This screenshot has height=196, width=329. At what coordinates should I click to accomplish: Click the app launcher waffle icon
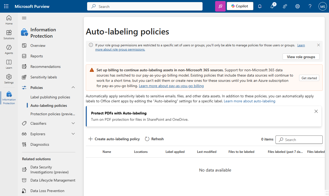(6, 6)
